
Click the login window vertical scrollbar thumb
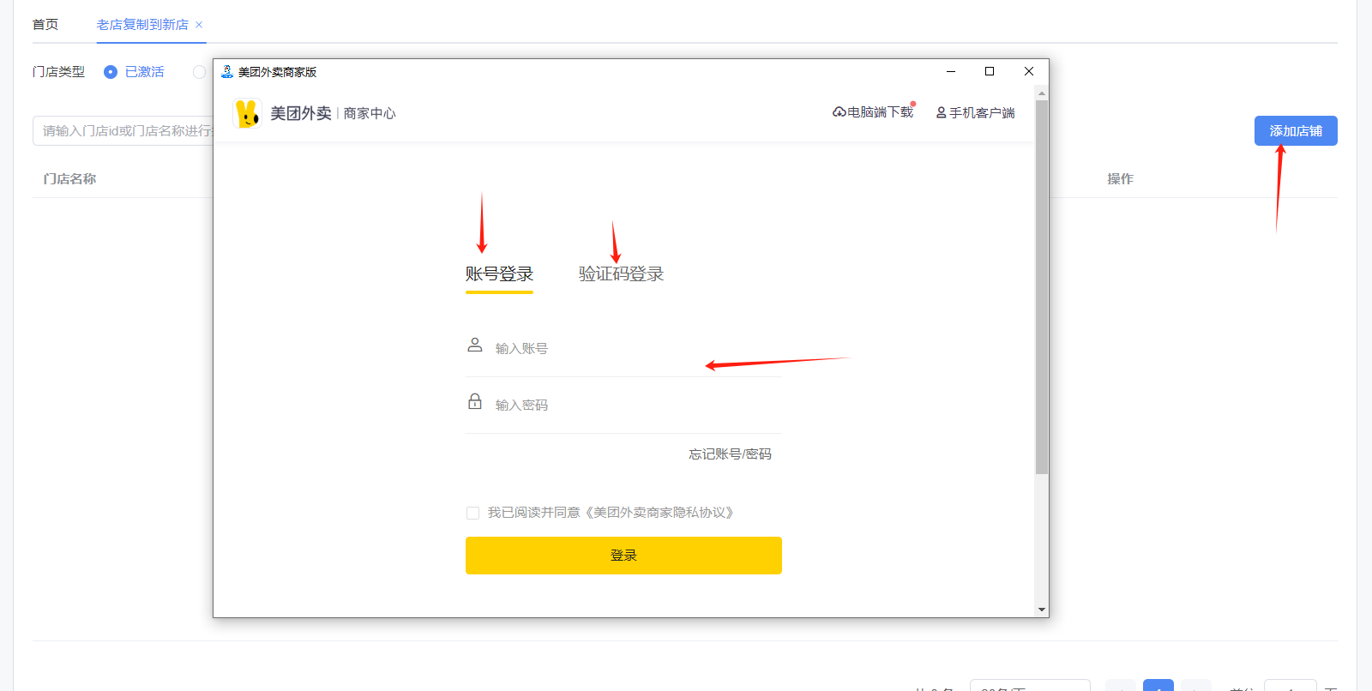(x=1042, y=287)
